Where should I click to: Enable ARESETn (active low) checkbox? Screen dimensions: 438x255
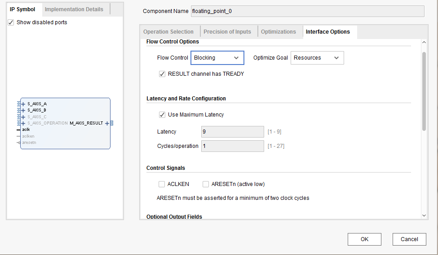click(206, 184)
